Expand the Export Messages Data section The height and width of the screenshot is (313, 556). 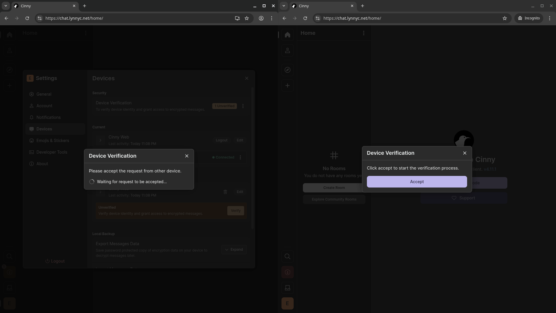(x=234, y=250)
